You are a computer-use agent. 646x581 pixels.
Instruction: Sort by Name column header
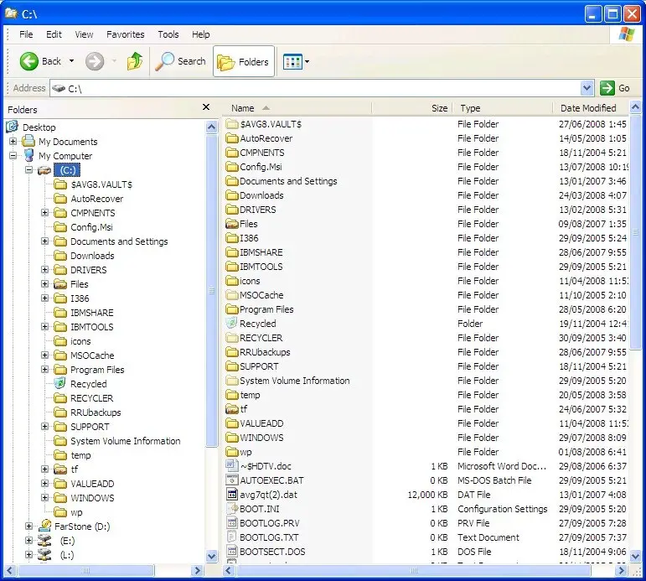297,108
